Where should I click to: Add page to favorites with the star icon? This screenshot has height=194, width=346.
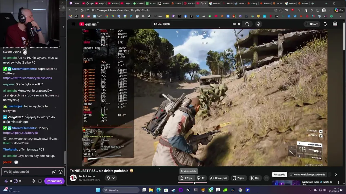click(281, 10)
